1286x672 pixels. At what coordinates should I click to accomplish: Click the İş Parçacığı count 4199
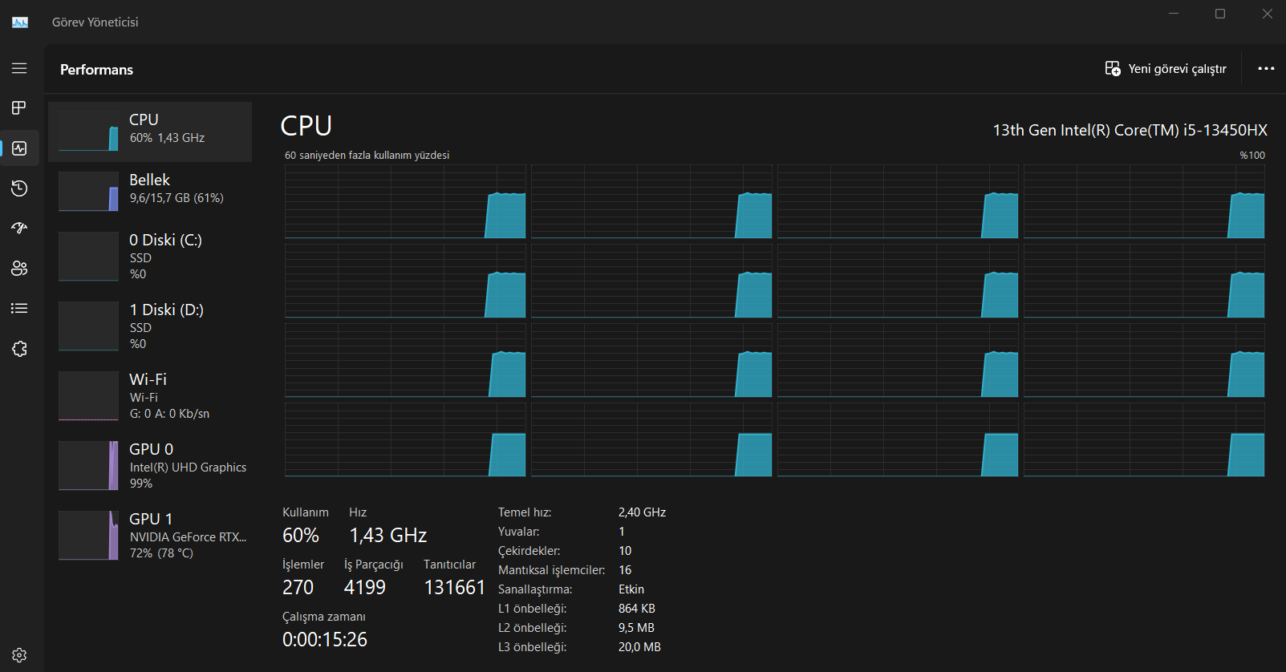tap(365, 588)
